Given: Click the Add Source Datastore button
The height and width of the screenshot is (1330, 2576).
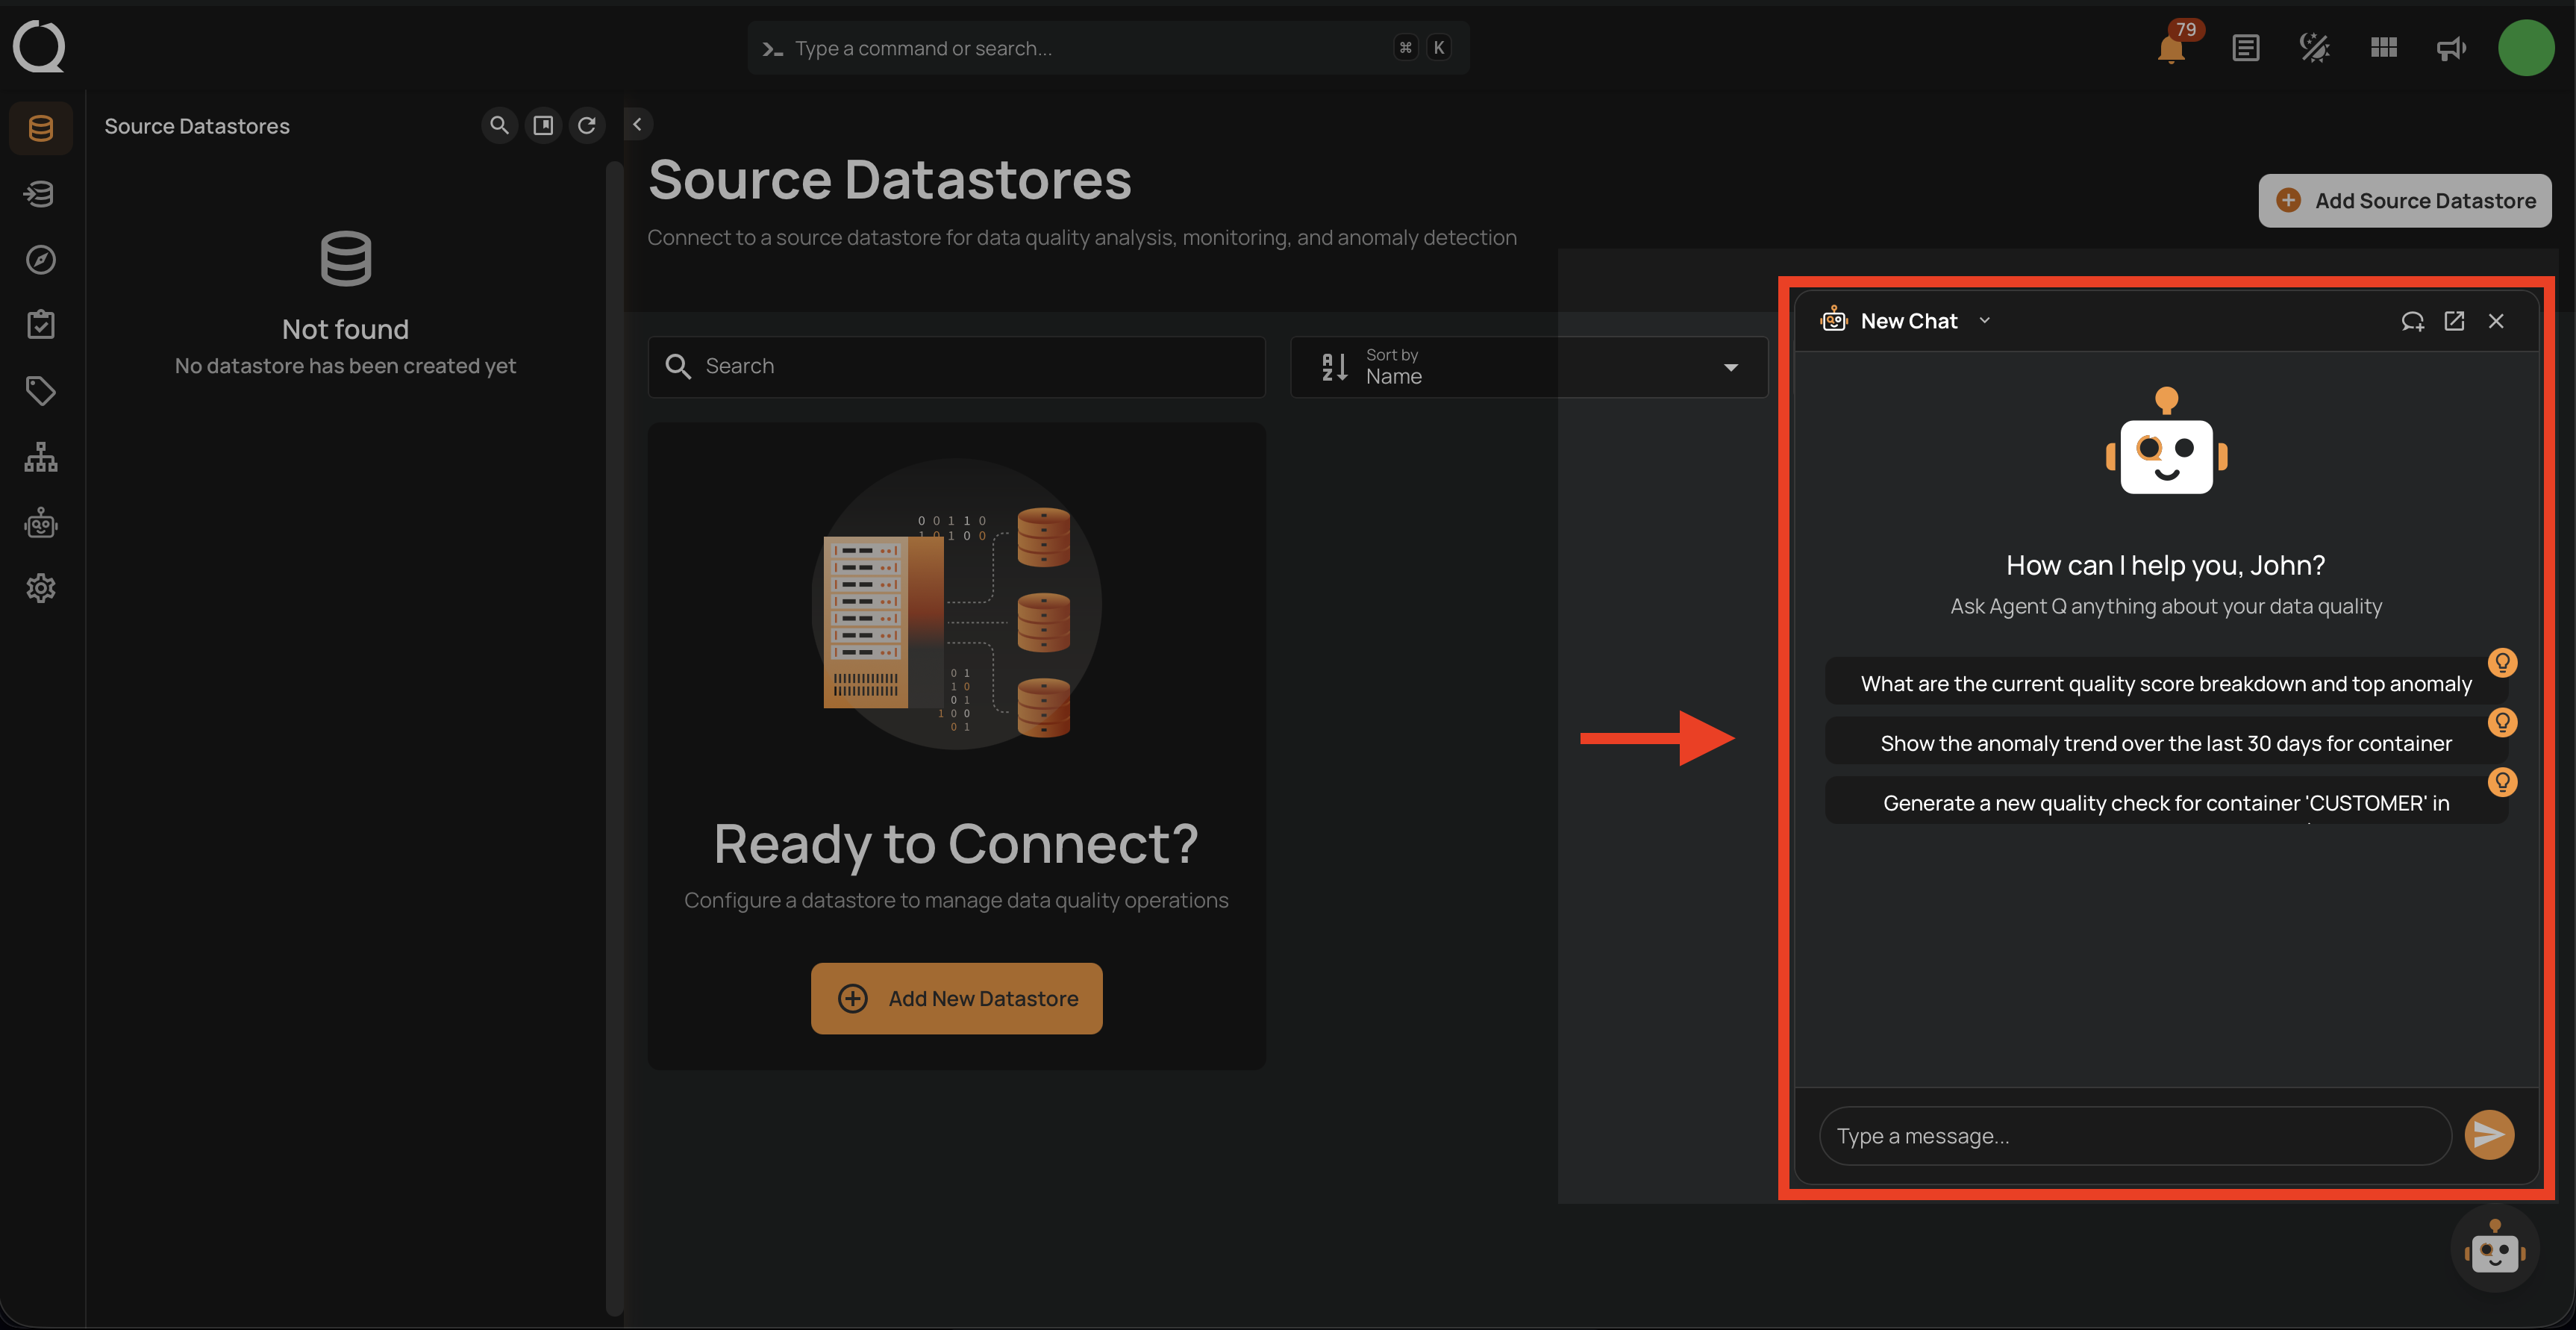Looking at the screenshot, I should [x=2404, y=201].
